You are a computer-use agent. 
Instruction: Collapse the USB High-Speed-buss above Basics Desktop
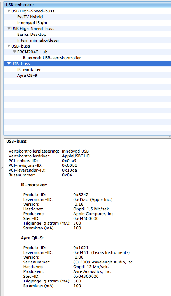click(9, 29)
